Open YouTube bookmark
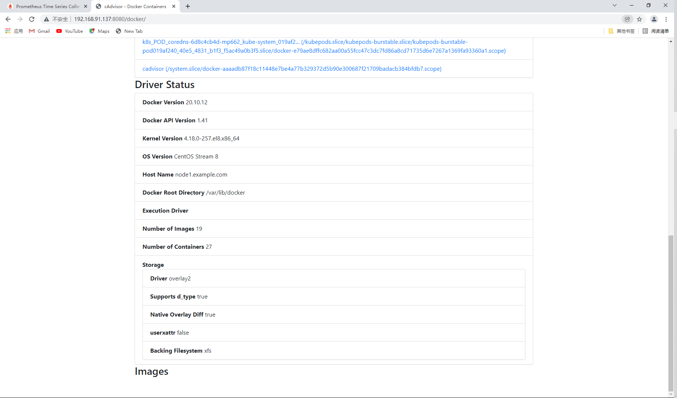This screenshot has height=398, width=677. click(70, 31)
